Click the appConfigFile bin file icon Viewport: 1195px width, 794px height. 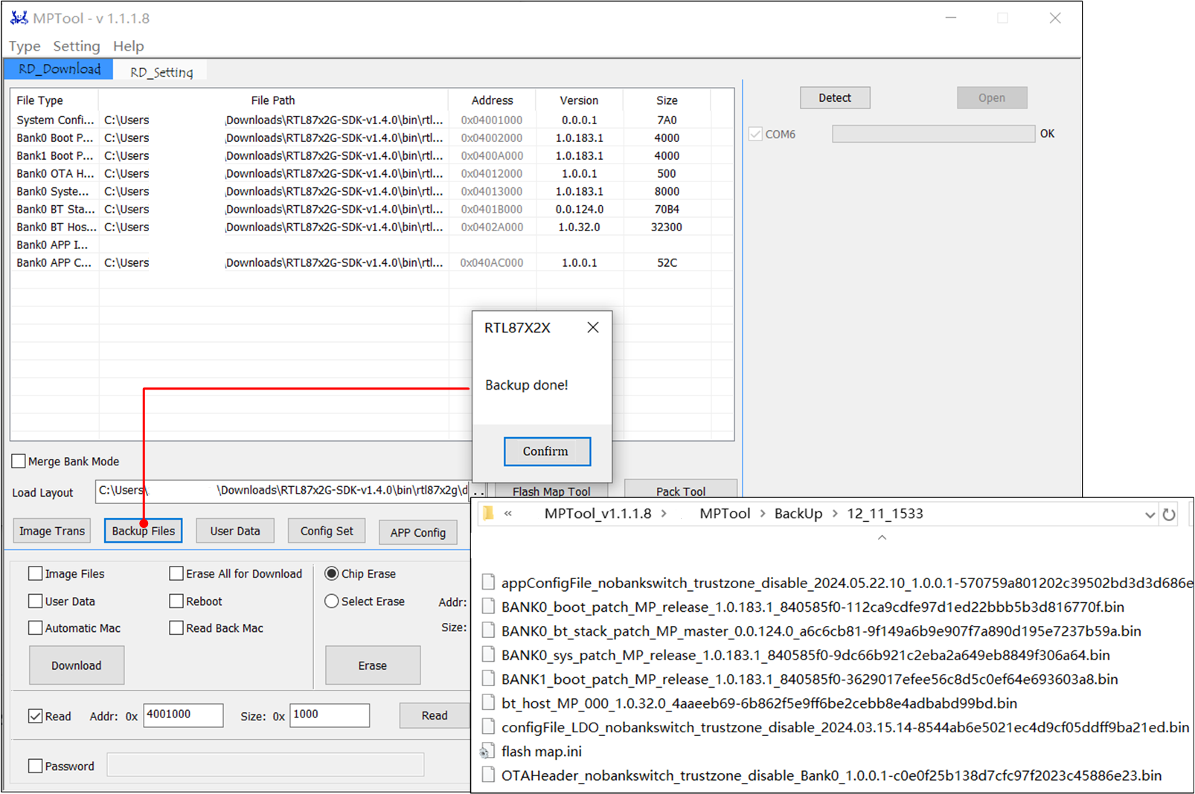(488, 583)
